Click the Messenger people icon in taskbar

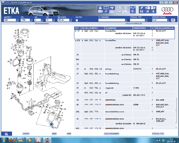pos(21,140)
